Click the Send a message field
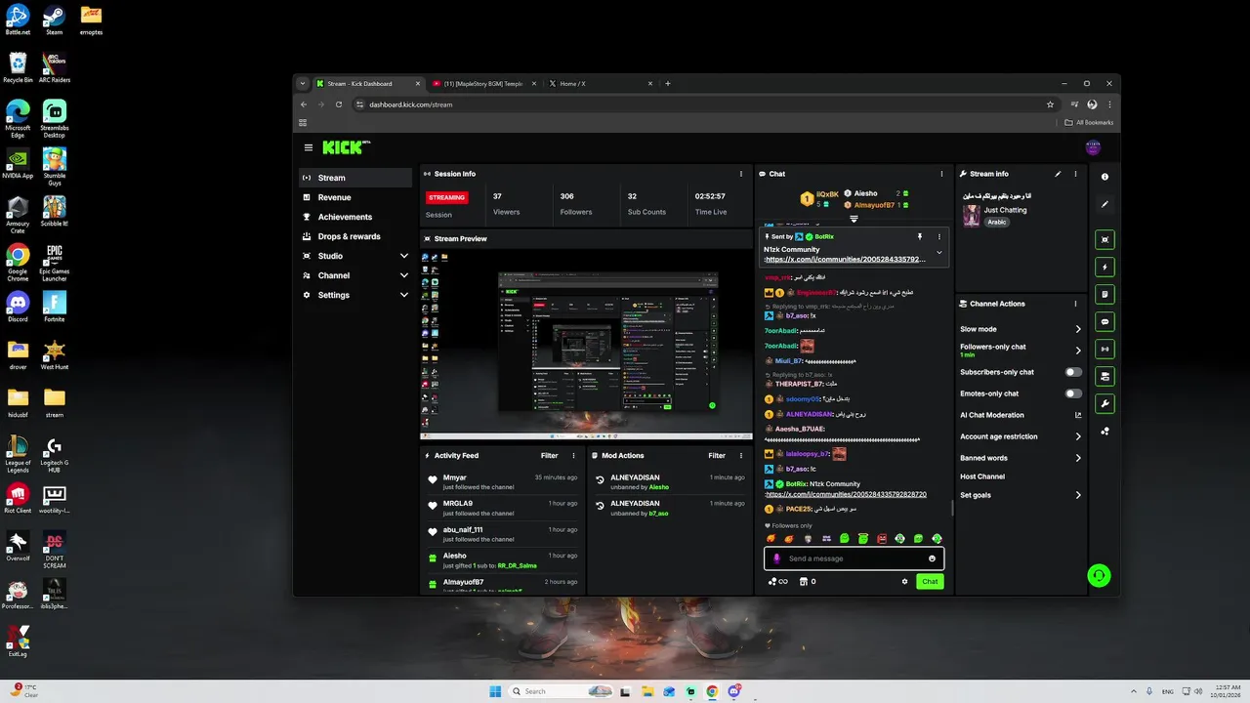Screen dimensions: 1250x703 (854, 558)
